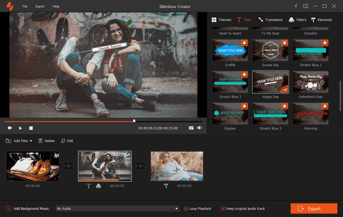This screenshot has width=343, height=217.
Task: Click the Add Background Music label
Action: pos(31,208)
